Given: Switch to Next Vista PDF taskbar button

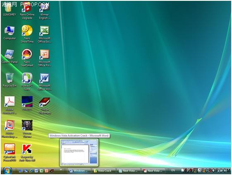Looking at the screenshot, I should point(153,171).
